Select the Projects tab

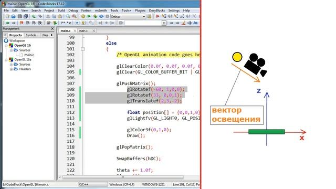(15, 35)
